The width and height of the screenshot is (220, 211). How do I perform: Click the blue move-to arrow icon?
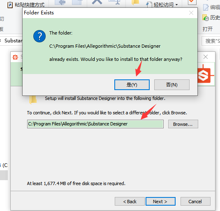coord(60,2)
